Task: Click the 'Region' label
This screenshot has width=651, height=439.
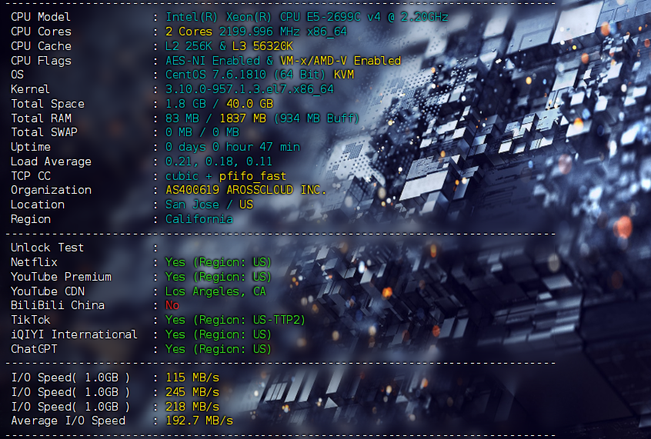Action: (31, 219)
